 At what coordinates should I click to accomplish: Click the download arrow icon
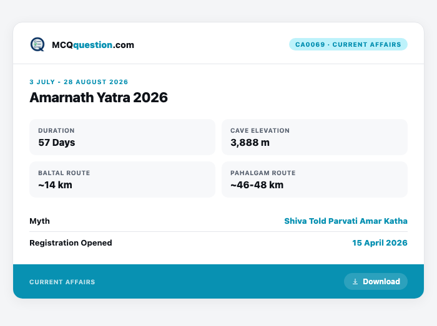(355, 282)
